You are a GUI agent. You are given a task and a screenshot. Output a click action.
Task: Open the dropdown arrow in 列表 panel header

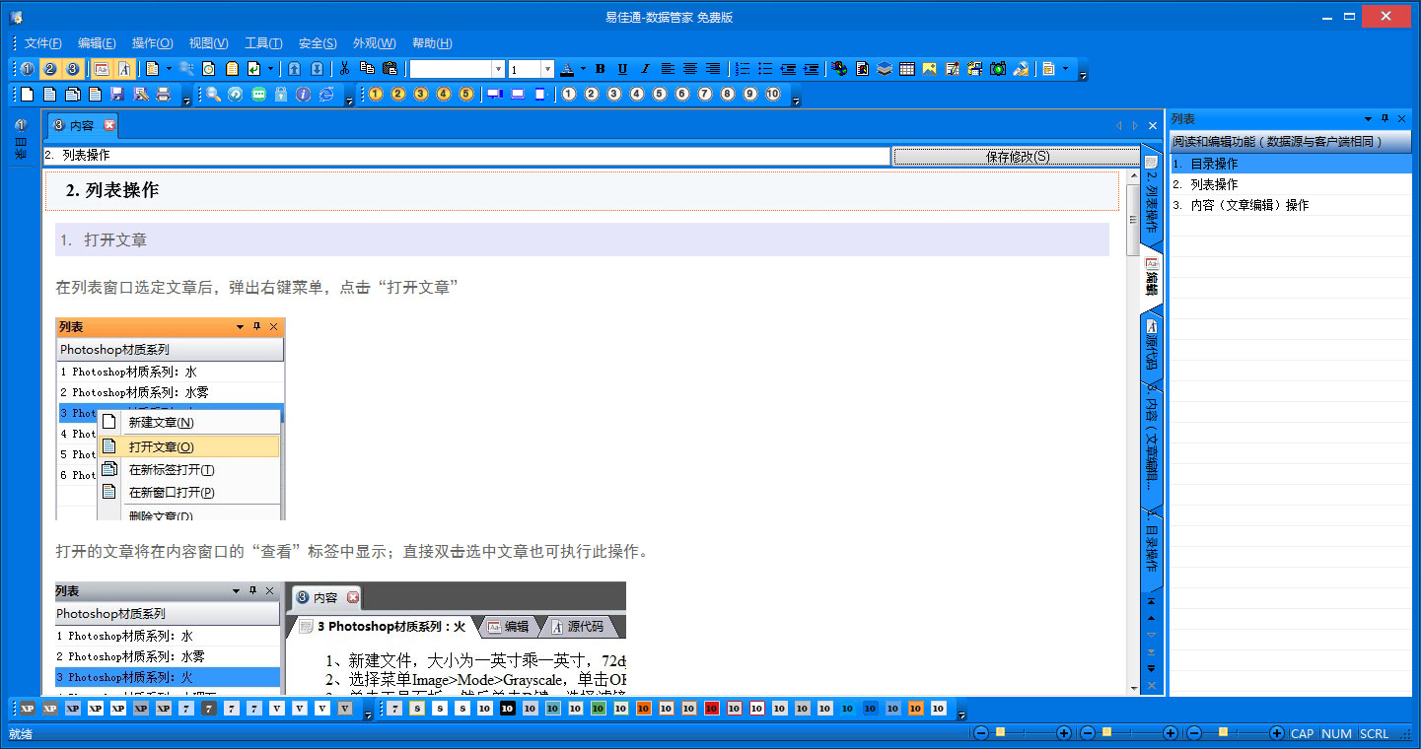[1368, 118]
